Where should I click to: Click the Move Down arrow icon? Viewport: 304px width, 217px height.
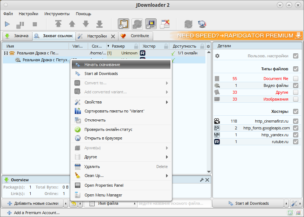(86, 24)
